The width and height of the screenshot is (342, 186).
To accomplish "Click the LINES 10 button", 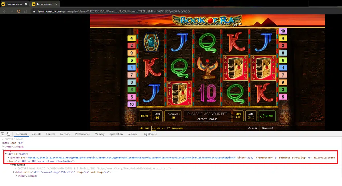I will [x=157, y=116].
